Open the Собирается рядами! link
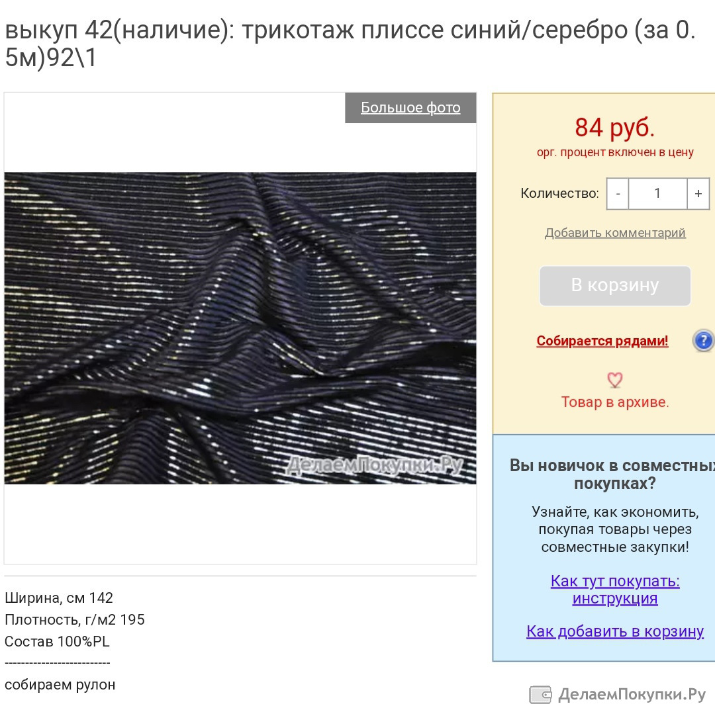 pyautogui.click(x=602, y=341)
